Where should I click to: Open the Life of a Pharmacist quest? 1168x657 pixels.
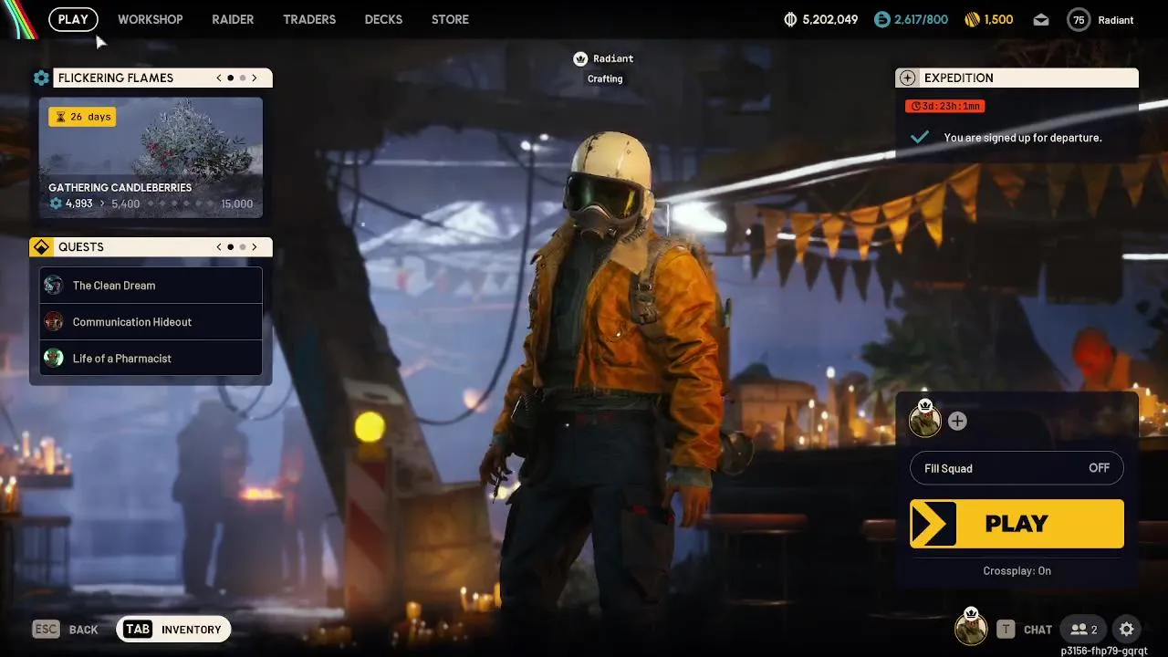(151, 358)
